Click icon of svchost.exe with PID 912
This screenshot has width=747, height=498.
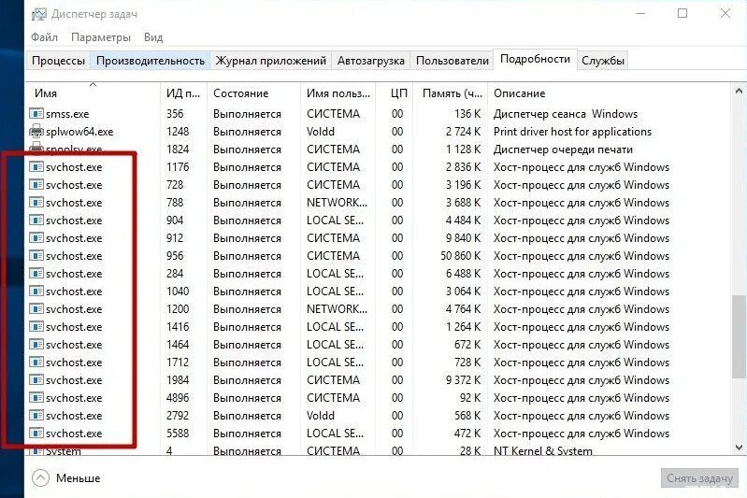click(x=36, y=237)
